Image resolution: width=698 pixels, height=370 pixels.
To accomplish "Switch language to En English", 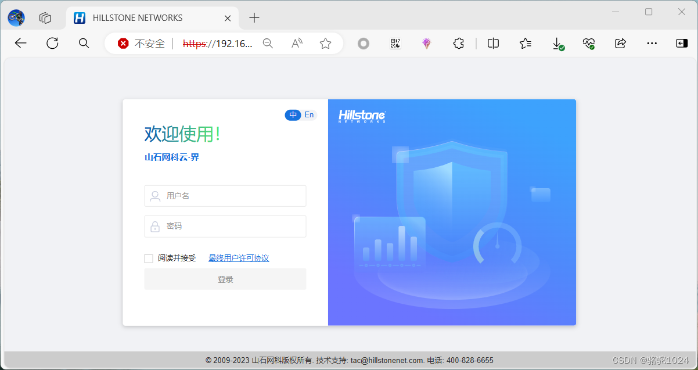I will (310, 115).
